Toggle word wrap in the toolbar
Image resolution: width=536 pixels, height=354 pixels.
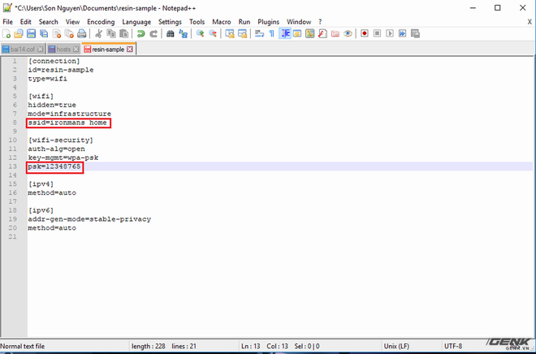[x=259, y=33]
